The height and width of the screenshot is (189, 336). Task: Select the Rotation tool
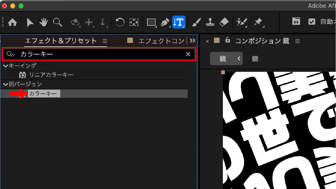tap(120, 22)
